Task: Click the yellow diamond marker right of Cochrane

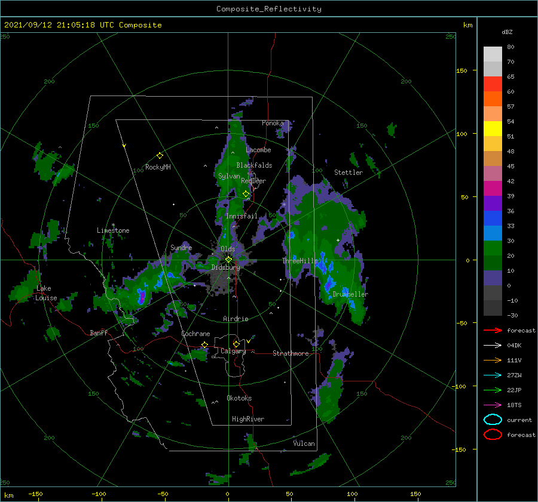Action: (205, 344)
